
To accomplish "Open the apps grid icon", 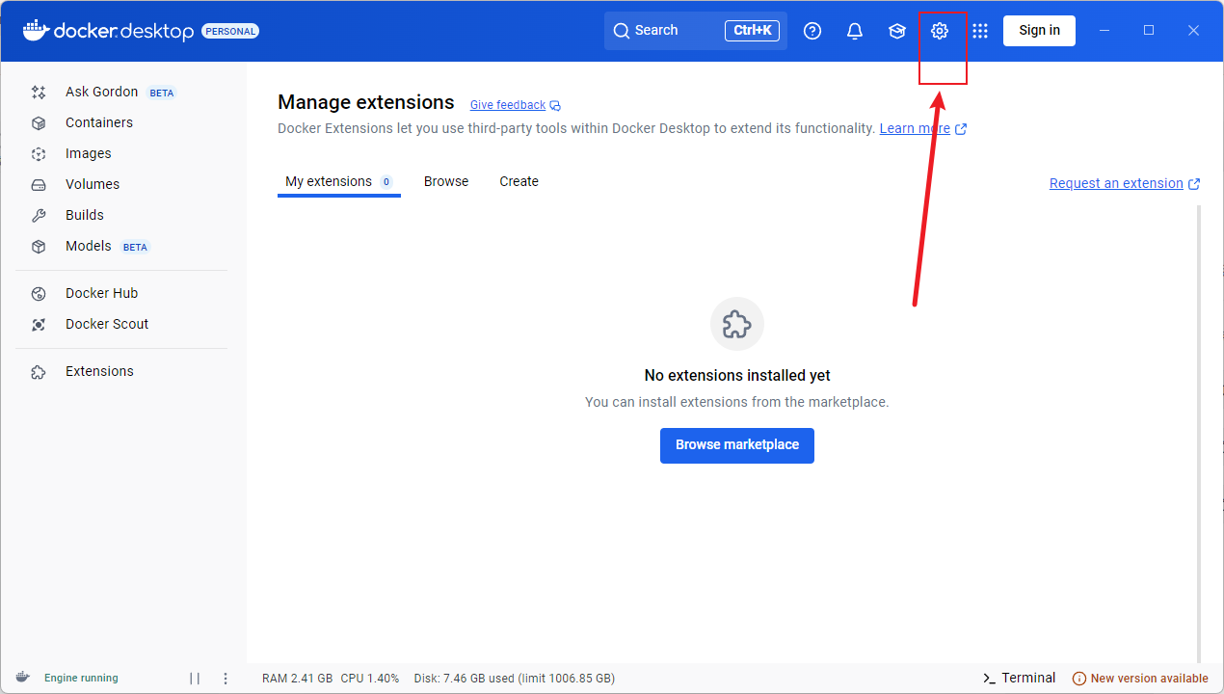I will click(x=980, y=31).
